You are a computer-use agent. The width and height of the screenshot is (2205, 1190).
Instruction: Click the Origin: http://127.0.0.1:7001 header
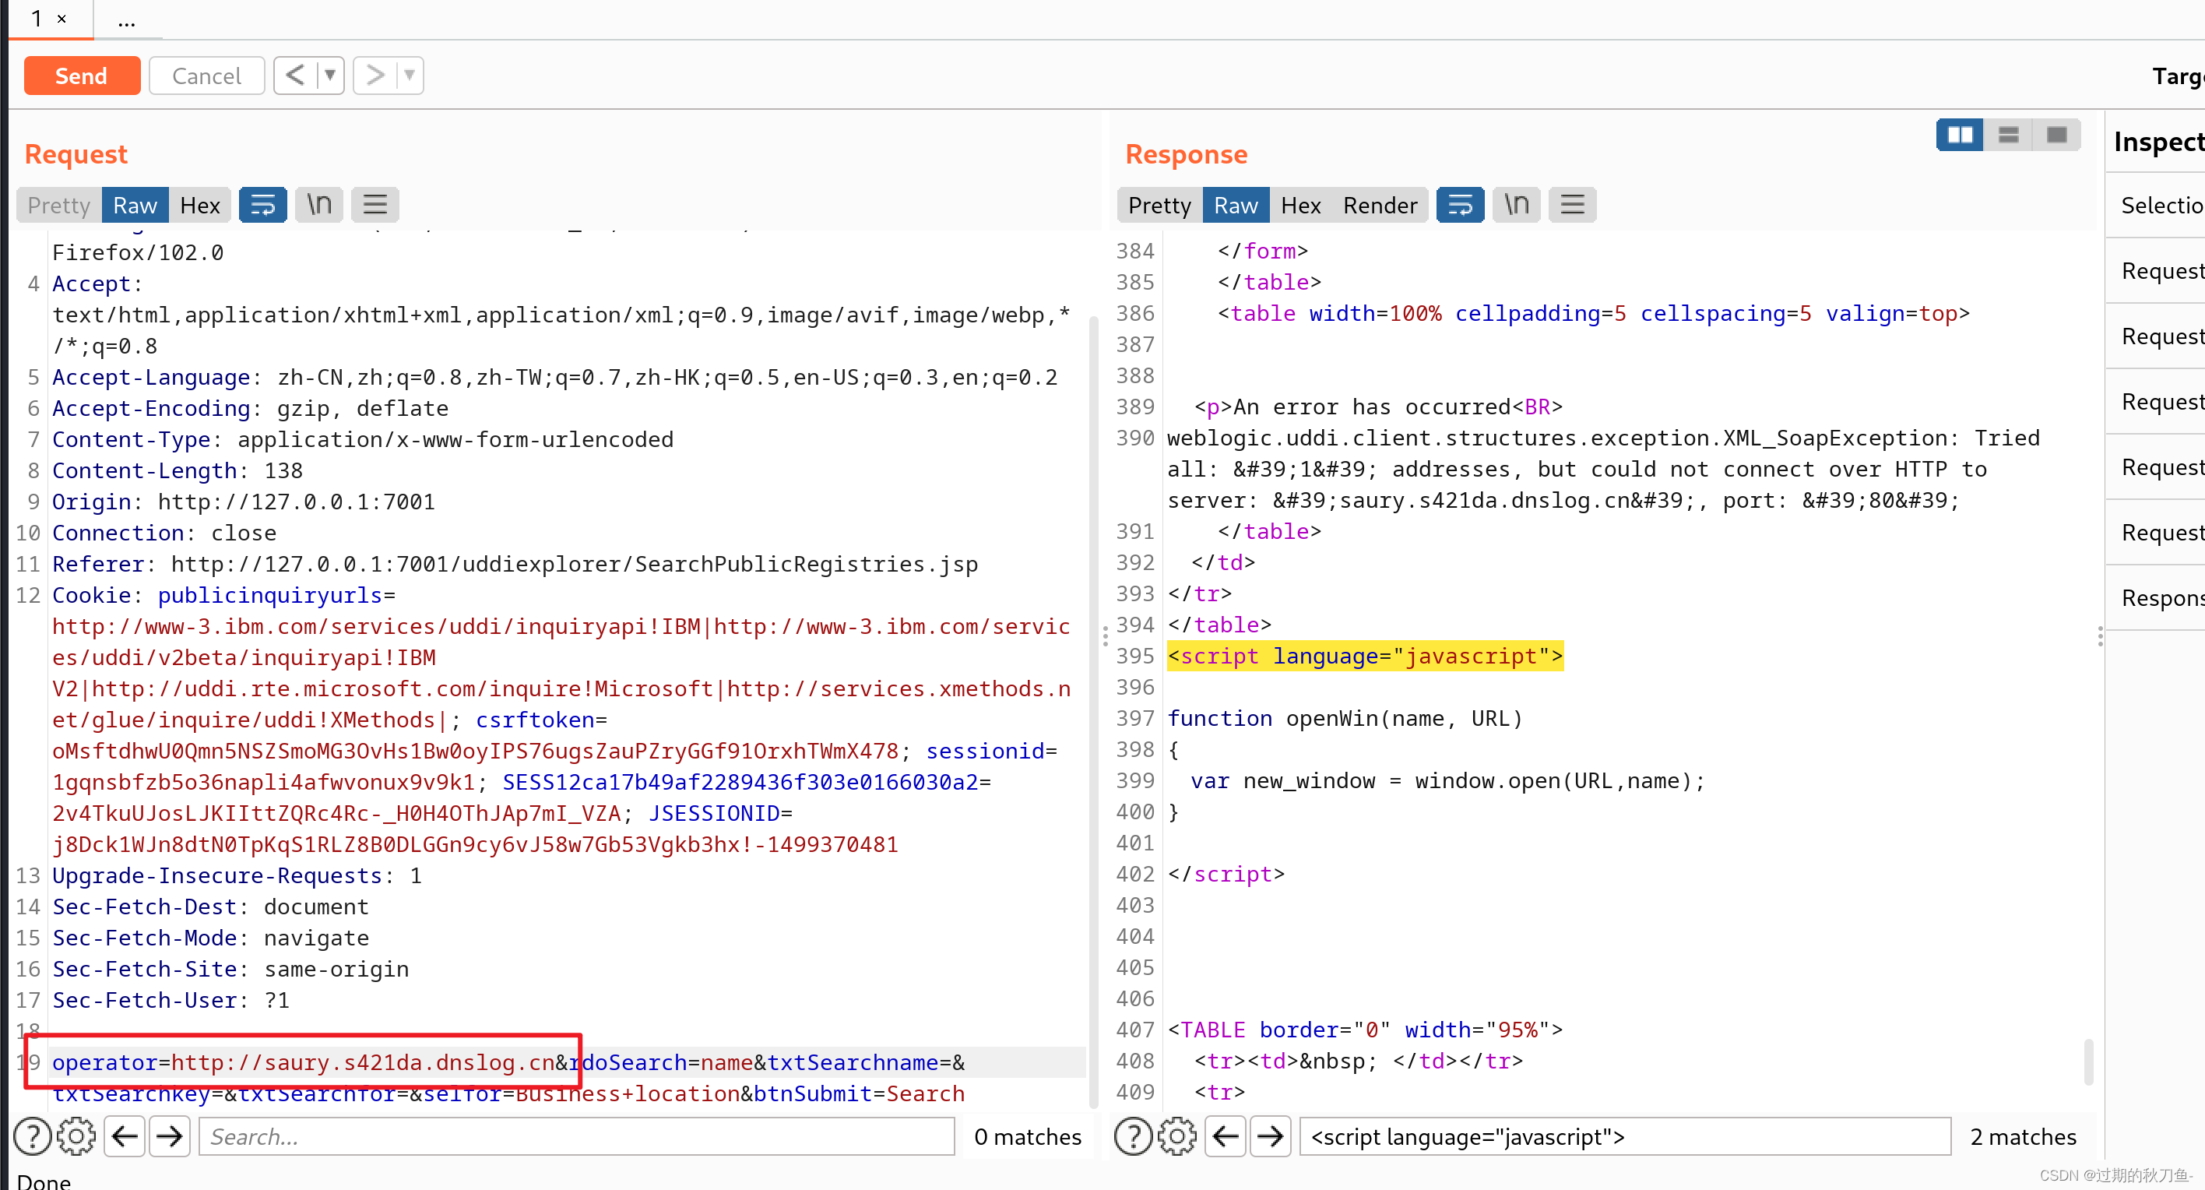pyautogui.click(x=243, y=502)
